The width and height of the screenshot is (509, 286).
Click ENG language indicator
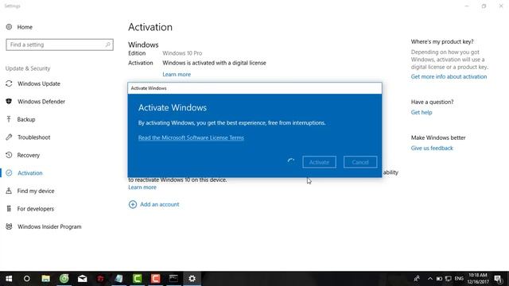click(x=459, y=279)
